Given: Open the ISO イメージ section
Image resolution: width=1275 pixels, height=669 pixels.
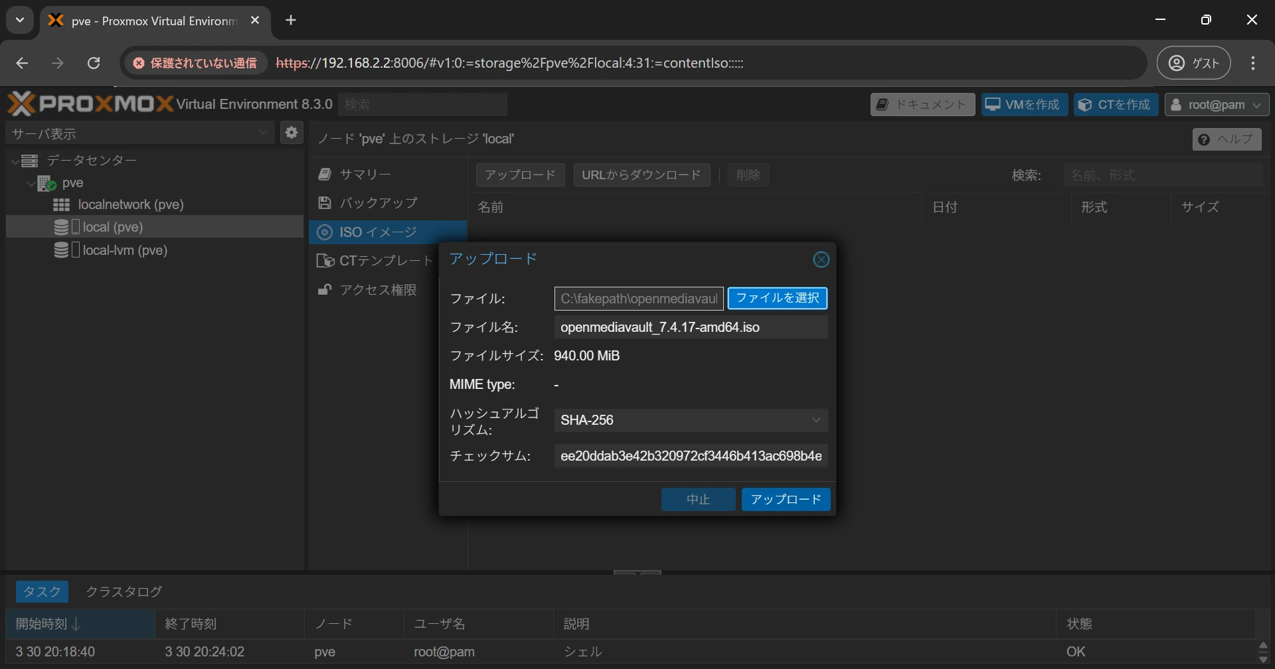Looking at the screenshot, I should tap(388, 232).
